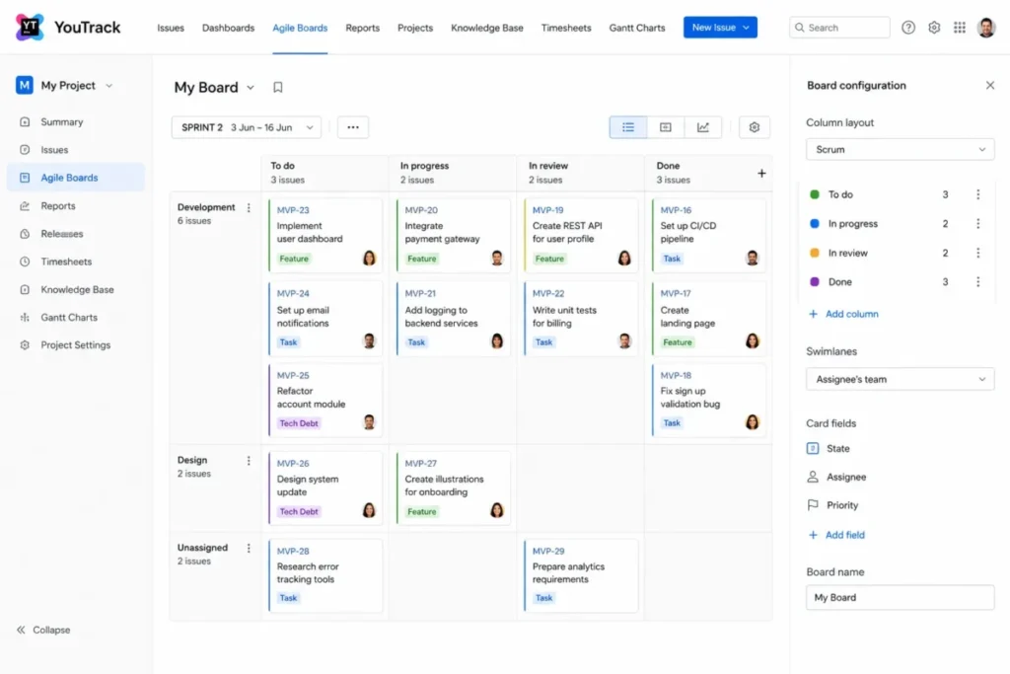Add a new column with plus icon
The image size is (1010, 674).
click(x=761, y=174)
